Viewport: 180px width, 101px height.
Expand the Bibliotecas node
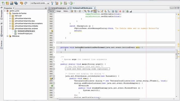click(8, 36)
